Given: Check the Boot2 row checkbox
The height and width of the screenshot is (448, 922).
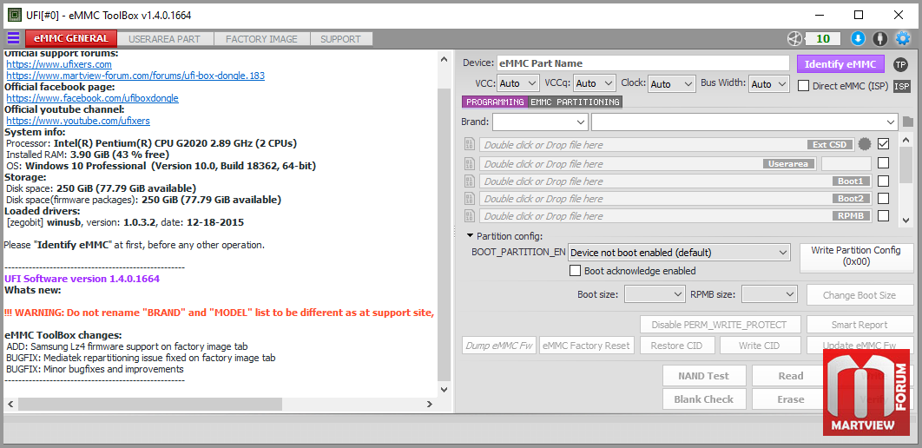Looking at the screenshot, I should tap(883, 198).
